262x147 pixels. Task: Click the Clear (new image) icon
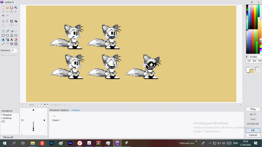[x=3, y=8]
